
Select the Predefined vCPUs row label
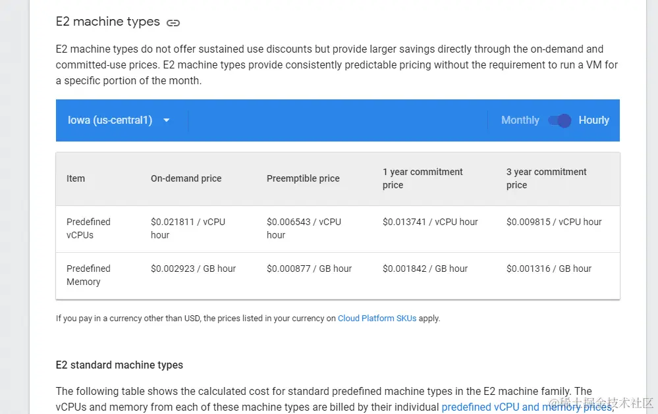click(88, 228)
